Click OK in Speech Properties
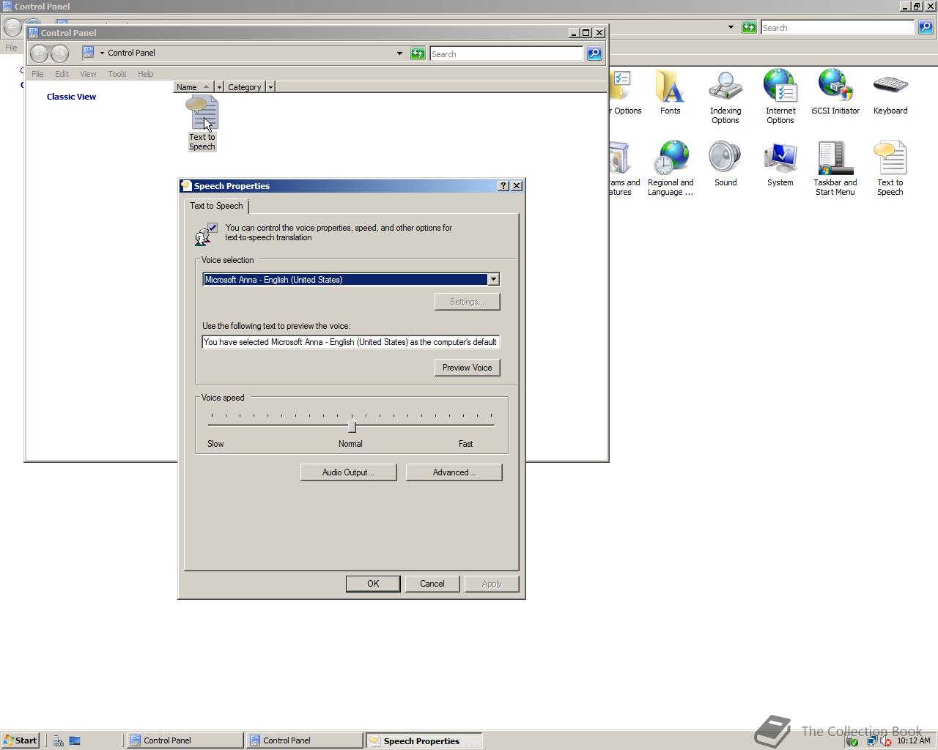Image resolution: width=938 pixels, height=750 pixels. [373, 584]
